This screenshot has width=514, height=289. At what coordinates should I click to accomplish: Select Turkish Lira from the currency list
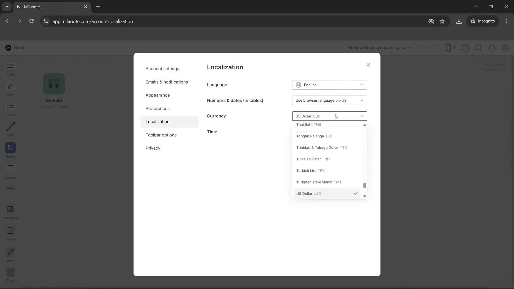tap(311, 170)
